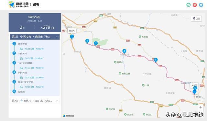Select stop 5 黑龙口文化广场

[26, 82]
